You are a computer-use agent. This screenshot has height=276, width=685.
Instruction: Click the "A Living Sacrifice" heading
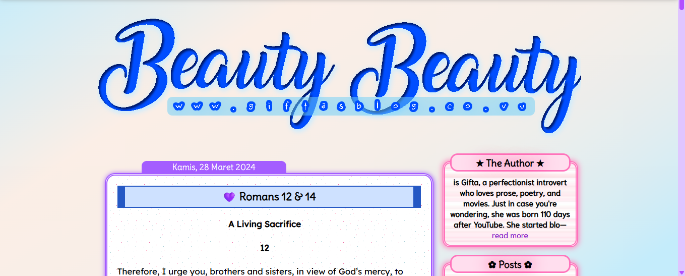(265, 224)
